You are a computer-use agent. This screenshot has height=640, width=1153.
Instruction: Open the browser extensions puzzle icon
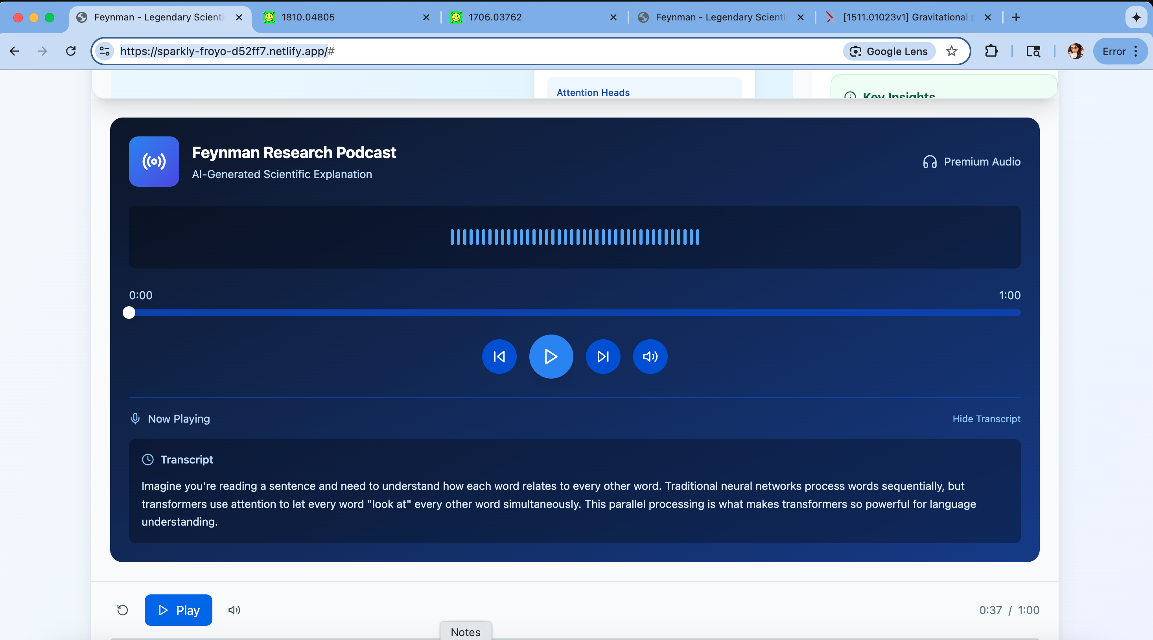(991, 51)
